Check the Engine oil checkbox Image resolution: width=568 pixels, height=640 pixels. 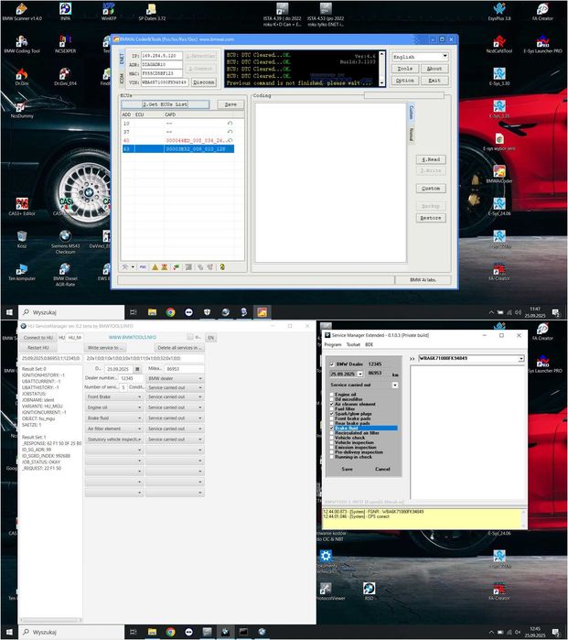click(331, 395)
